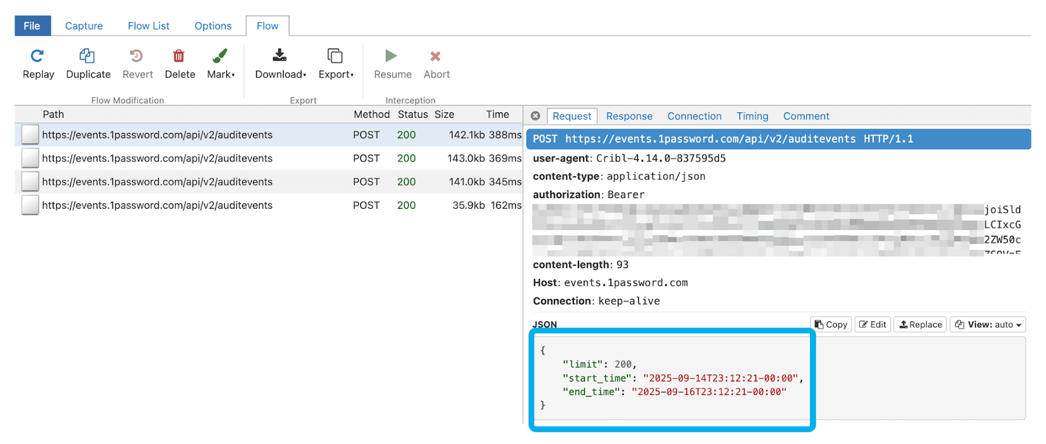The image size is (1046, 444).
Task: Duplicate the selected flow
Action: click(88, 57)
